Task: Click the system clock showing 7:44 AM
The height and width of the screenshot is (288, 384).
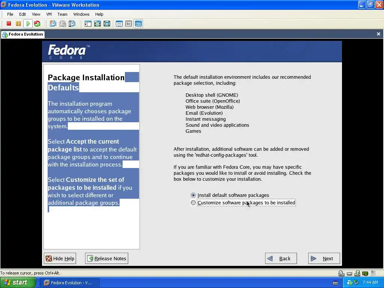Action: tap(370, 283)
